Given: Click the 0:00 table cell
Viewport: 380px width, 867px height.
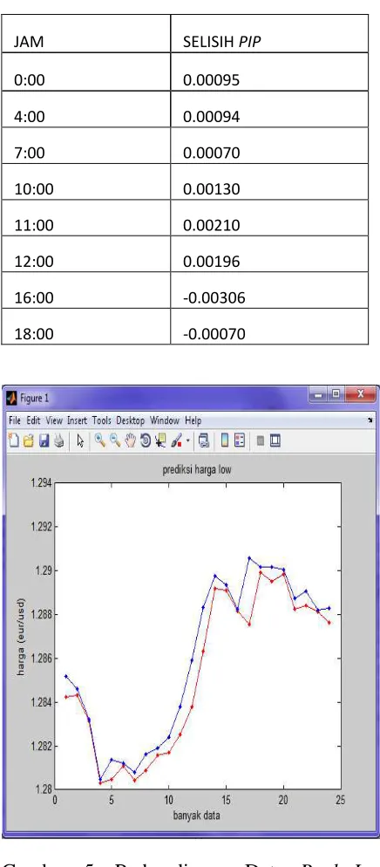Looking at the screenshot, I should pyautogui.click(x=85, y=72).
